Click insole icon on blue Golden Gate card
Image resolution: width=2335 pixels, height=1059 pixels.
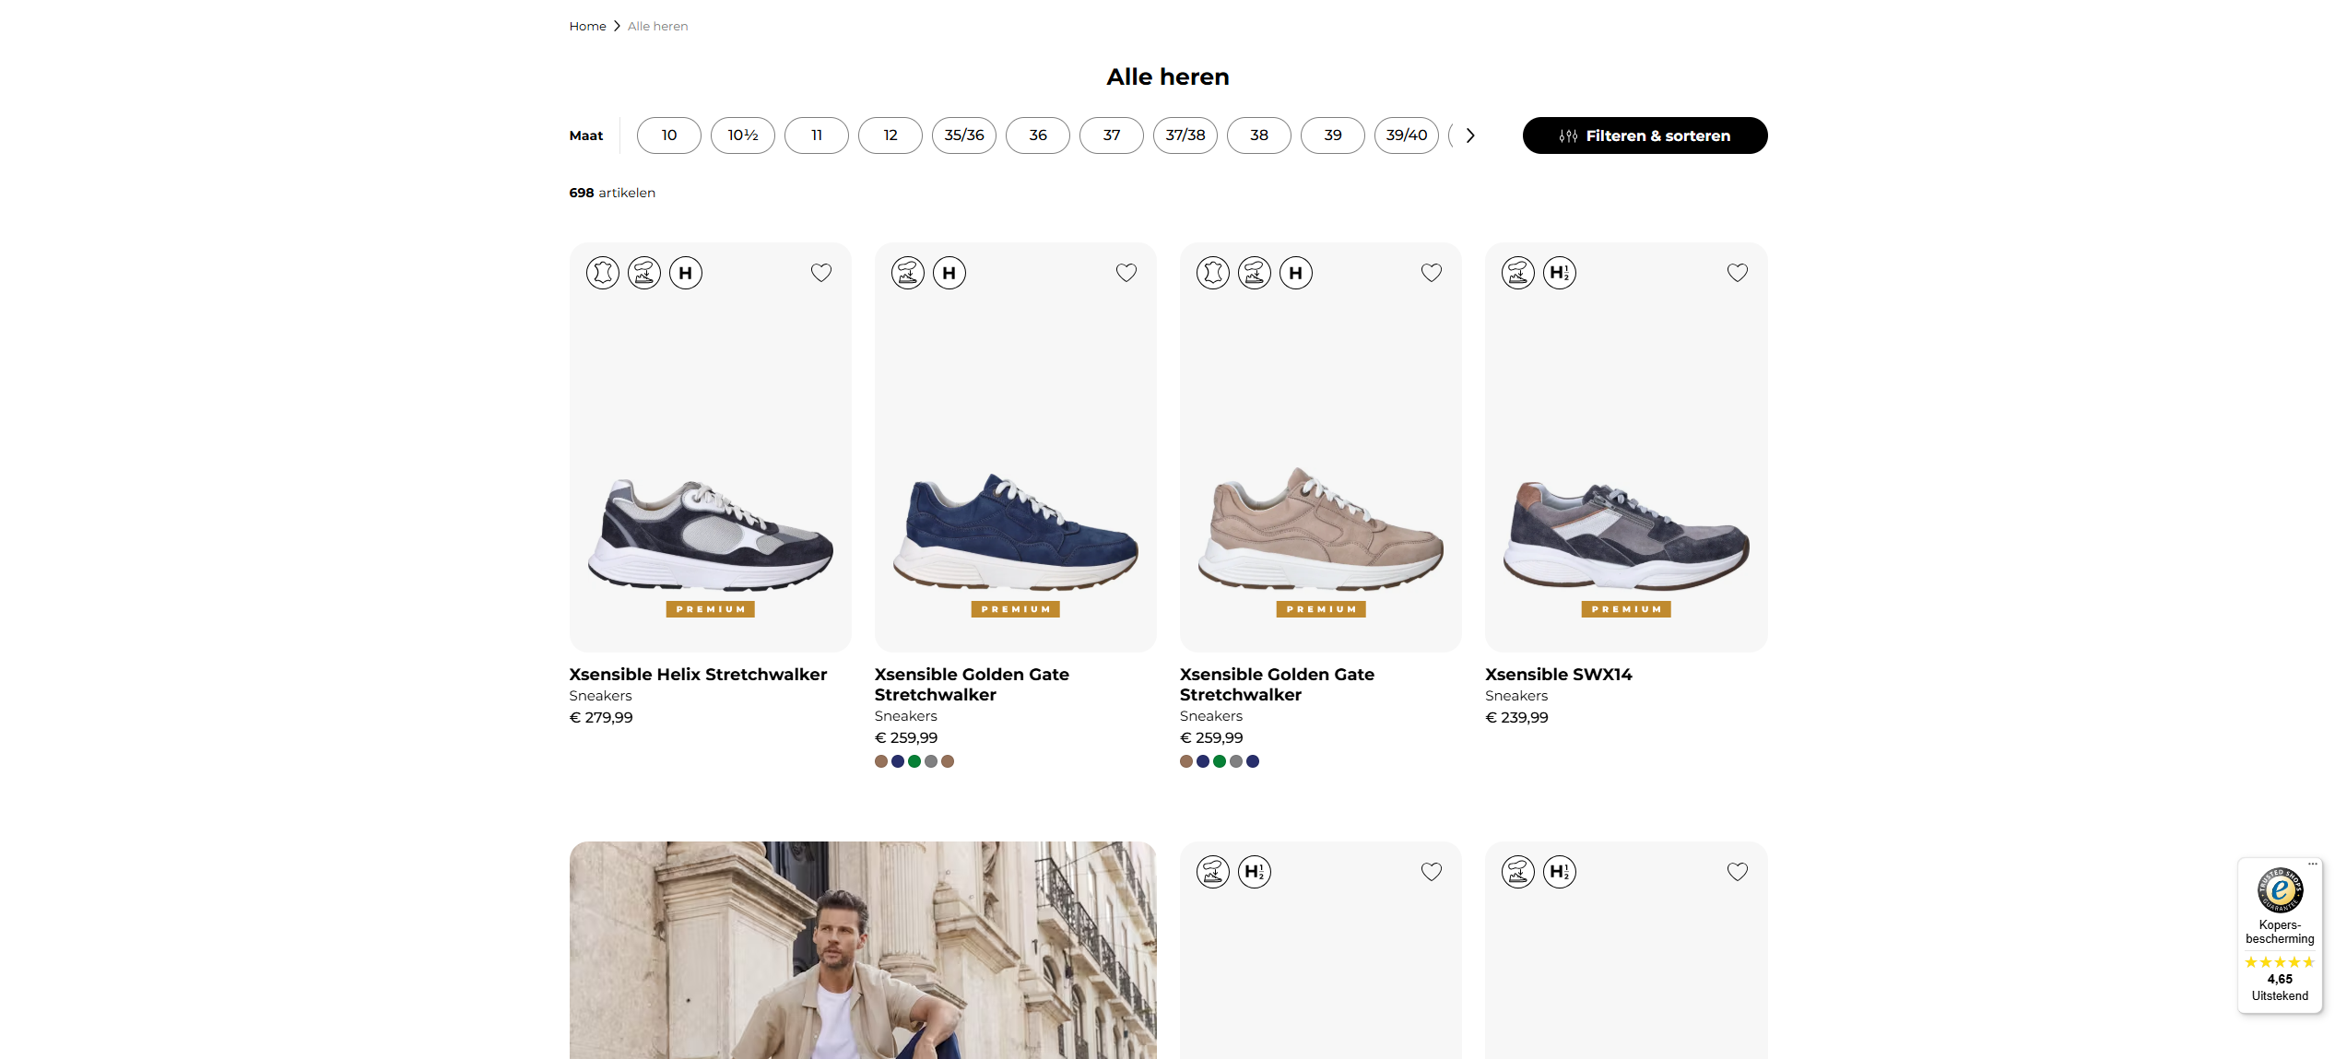click(908, 273)
